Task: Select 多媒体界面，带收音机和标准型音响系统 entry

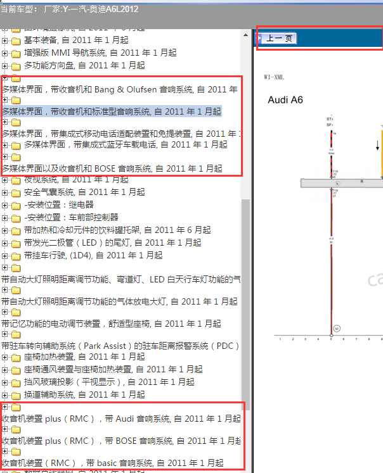Action: (x=112, y=111)
